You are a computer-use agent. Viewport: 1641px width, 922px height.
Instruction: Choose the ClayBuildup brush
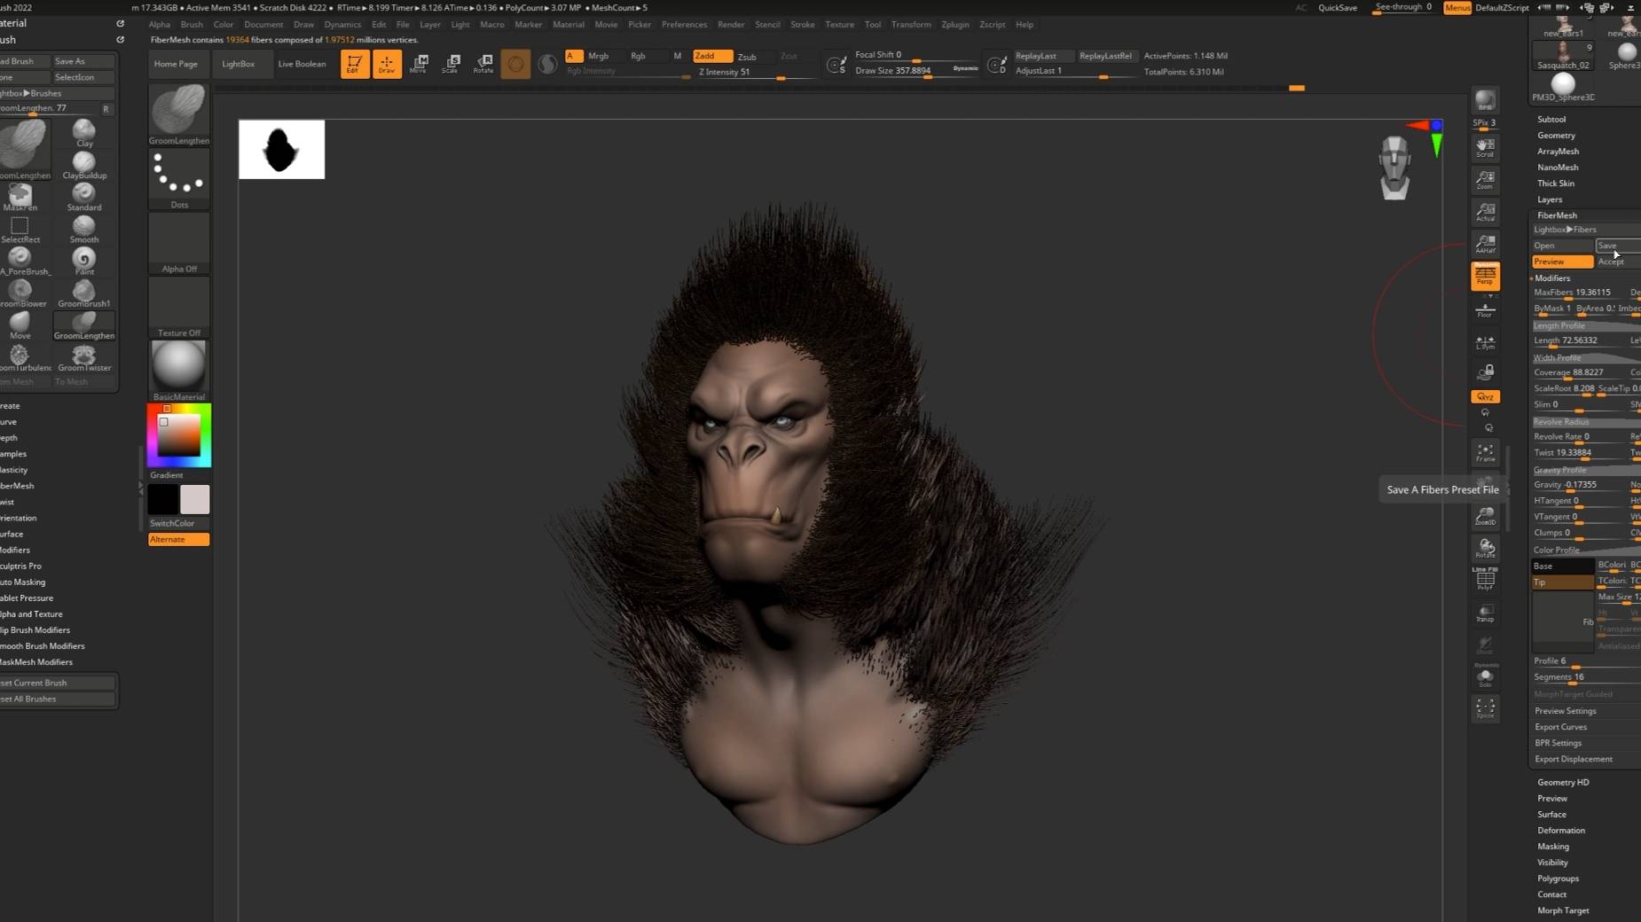(x=84, y=165)
